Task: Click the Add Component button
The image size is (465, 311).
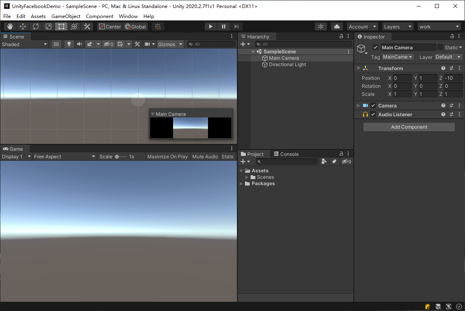Action: (409, 127)
